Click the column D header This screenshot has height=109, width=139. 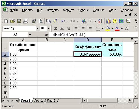click(x=88, y=40)
